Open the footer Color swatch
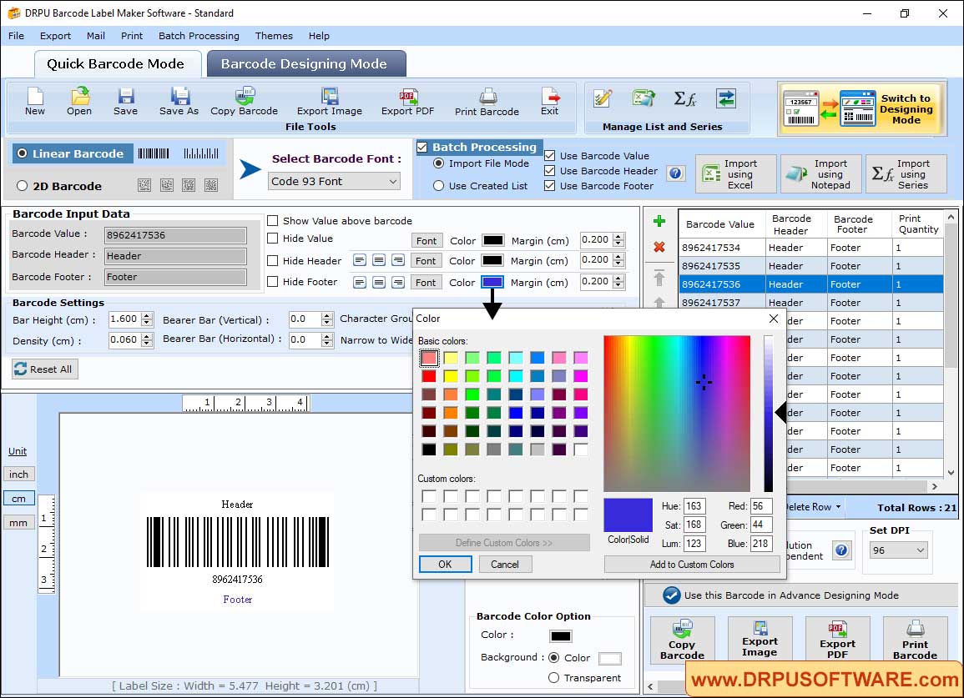The width and height of the screenshot is (964, 698). [492, 282]
